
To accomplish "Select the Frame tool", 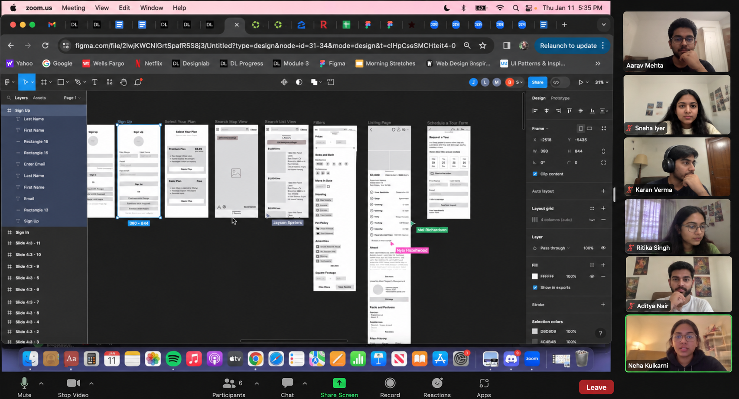I will coord(43,82).
